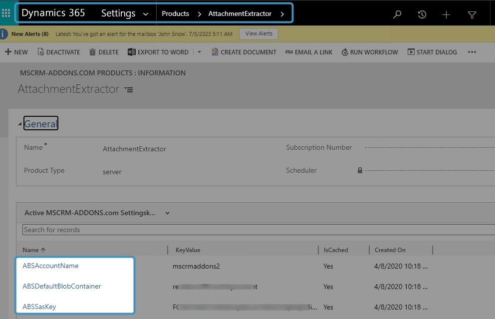Click the View Alerts button

(x=259, y=34)
